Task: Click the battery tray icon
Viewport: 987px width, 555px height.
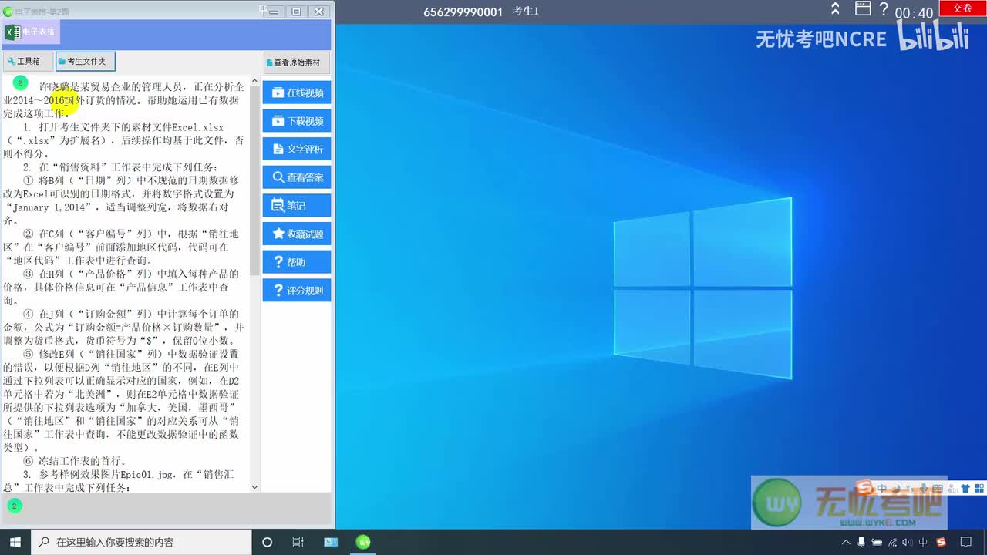Action: tap(878, 543)
